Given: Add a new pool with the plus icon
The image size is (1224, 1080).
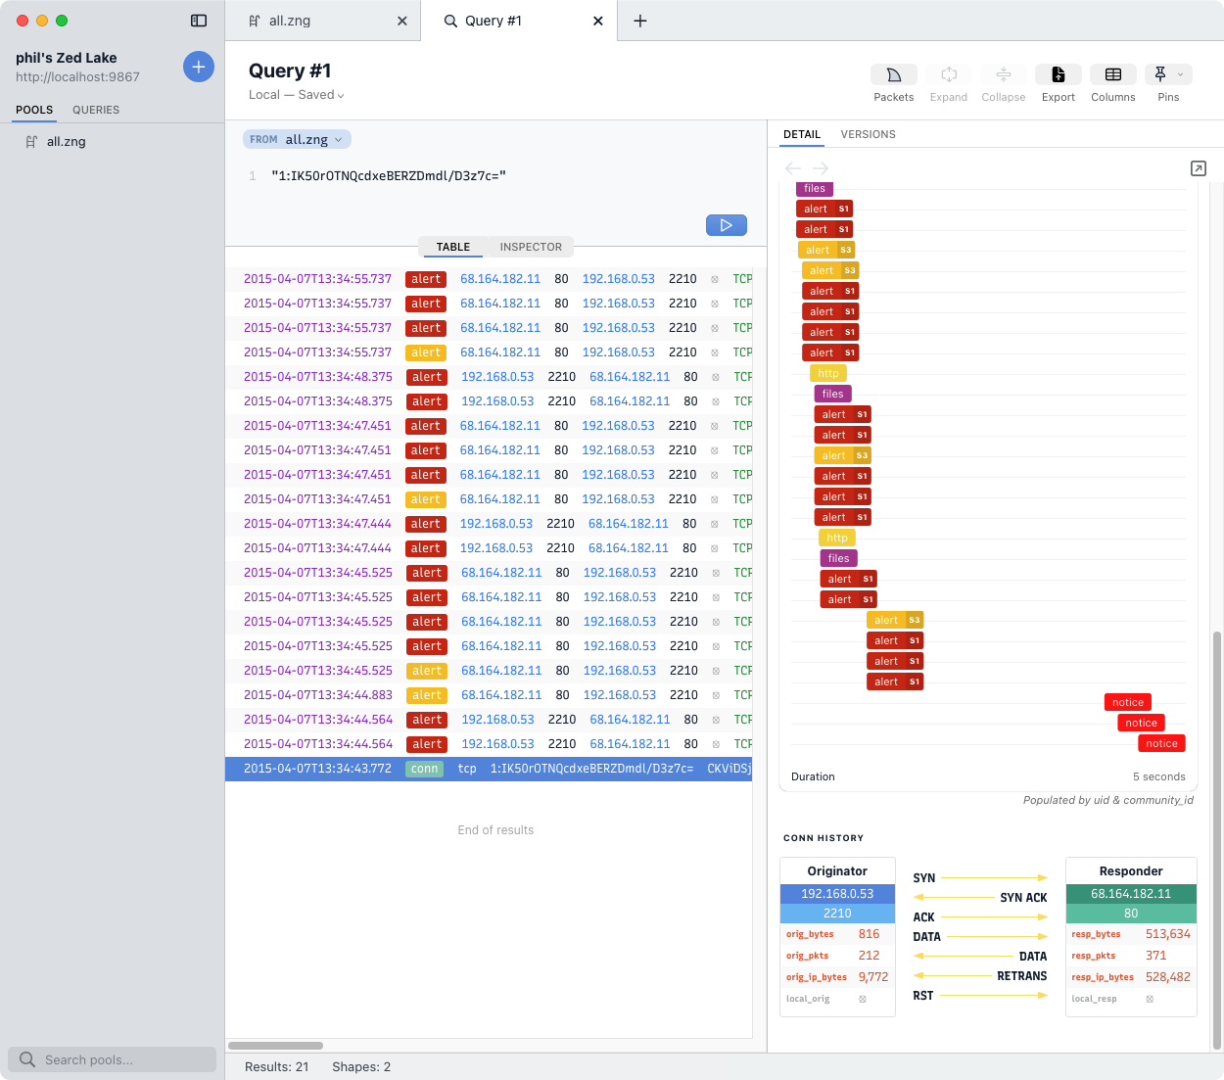Looking at the screenshot, I should point(198,67).
